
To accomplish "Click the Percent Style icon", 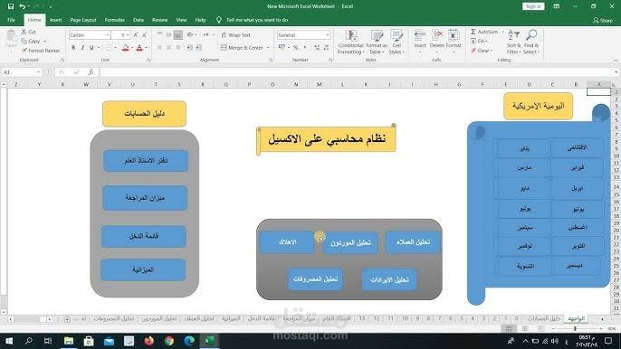I will [295, 48].
